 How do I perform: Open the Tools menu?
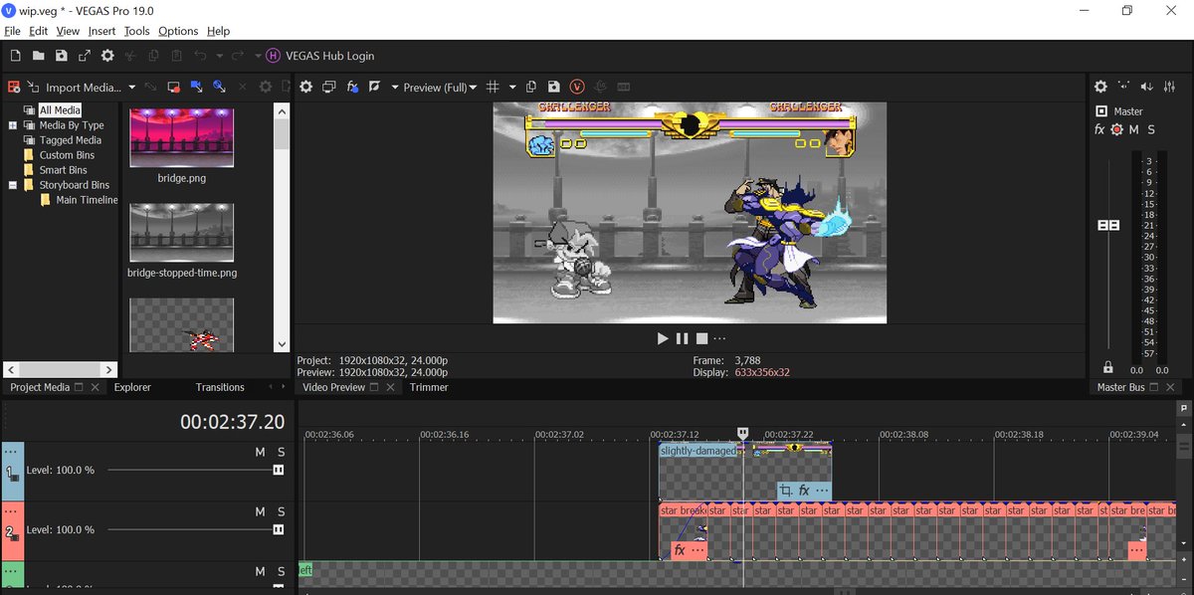[x=137, y=31]
